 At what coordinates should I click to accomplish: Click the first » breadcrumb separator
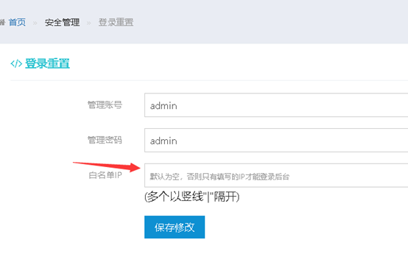point(35,23)
